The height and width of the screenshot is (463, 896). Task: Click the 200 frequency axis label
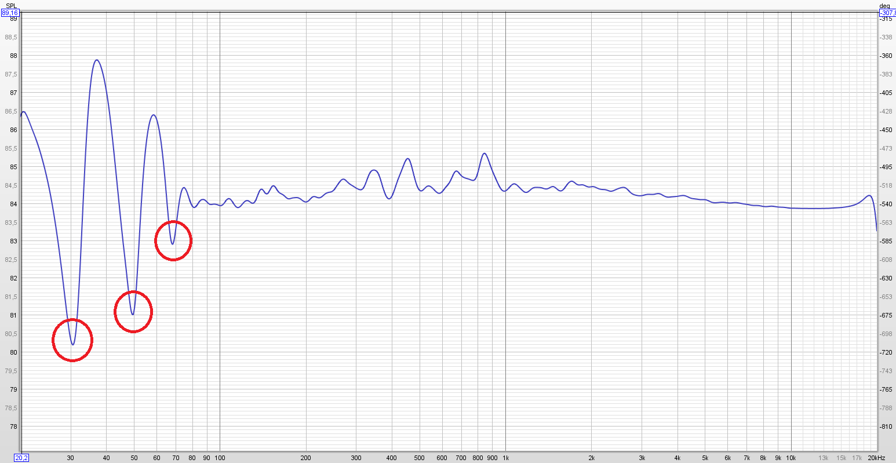pyautogui.click(x=305, y=458)
